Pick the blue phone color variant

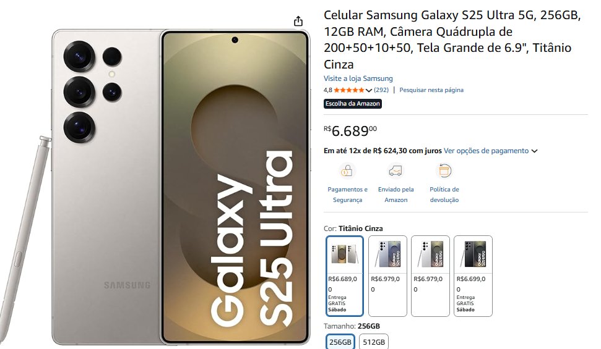click(x=387, y=275)
